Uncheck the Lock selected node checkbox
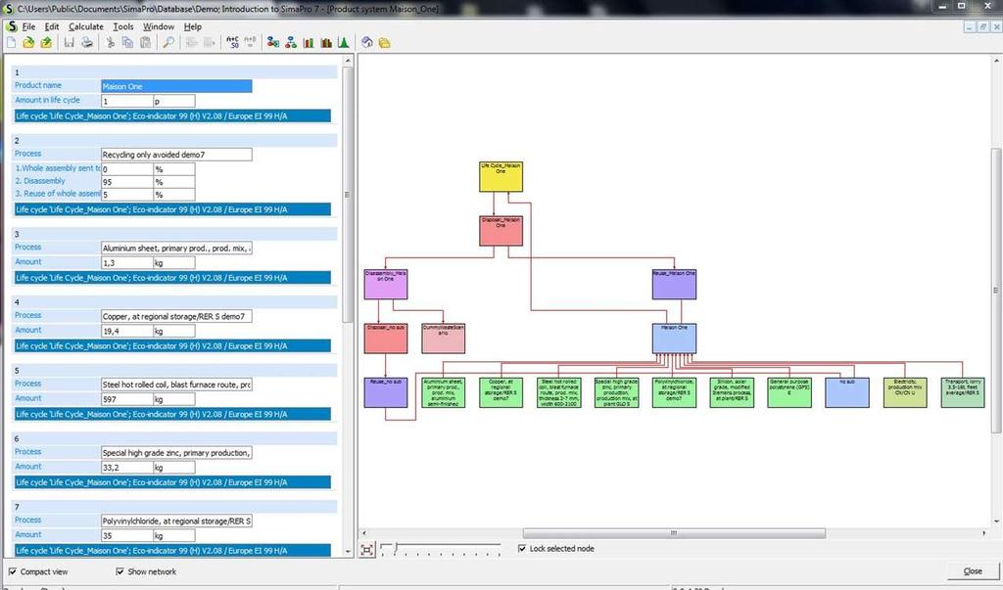 click(x=522, y=549)
